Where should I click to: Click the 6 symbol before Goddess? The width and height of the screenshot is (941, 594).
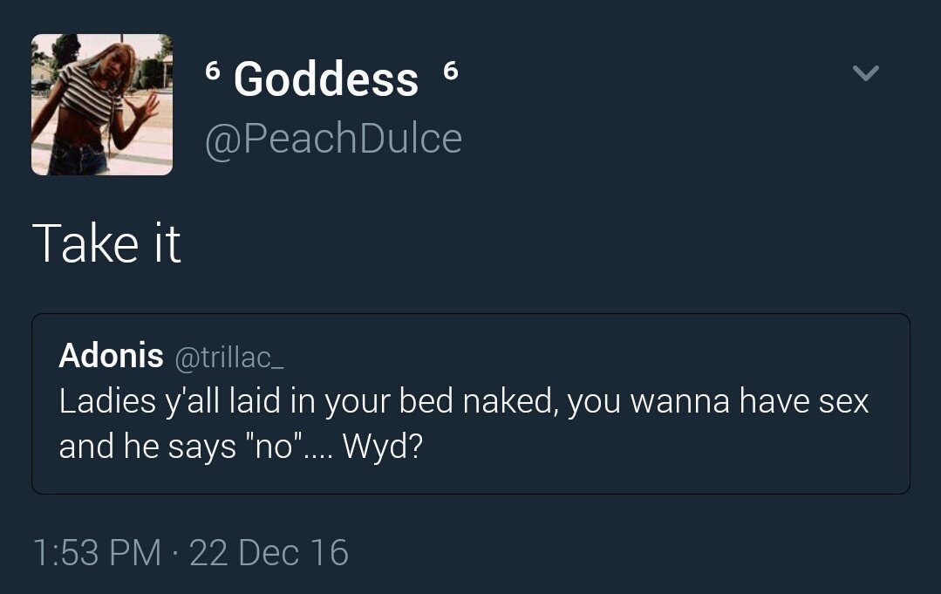point(212,72)
